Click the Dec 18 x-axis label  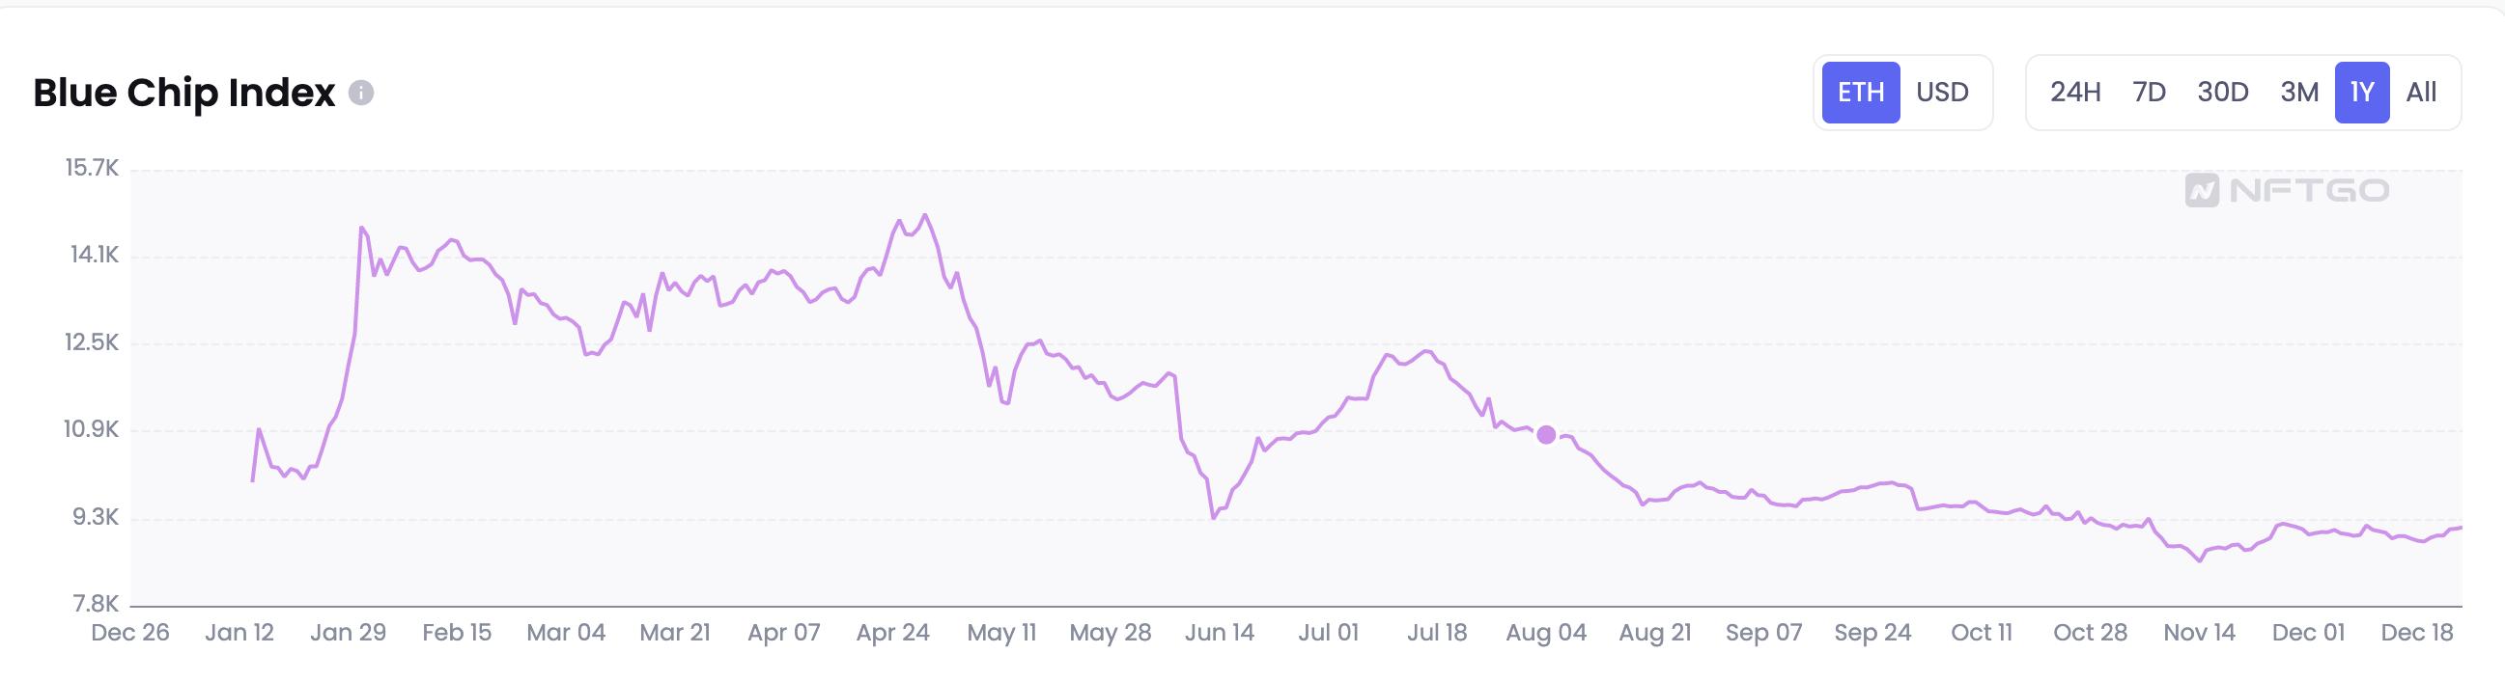(2417, 634)
